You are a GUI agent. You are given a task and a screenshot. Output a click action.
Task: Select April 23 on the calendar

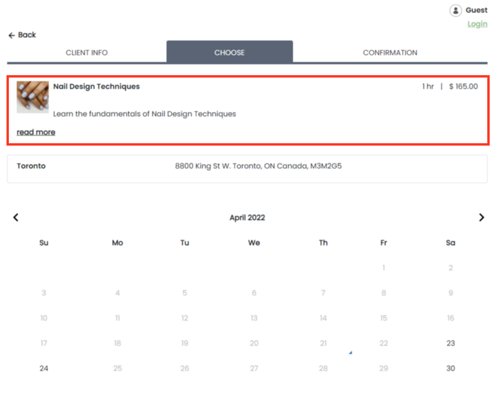click(x=451, y=343)
